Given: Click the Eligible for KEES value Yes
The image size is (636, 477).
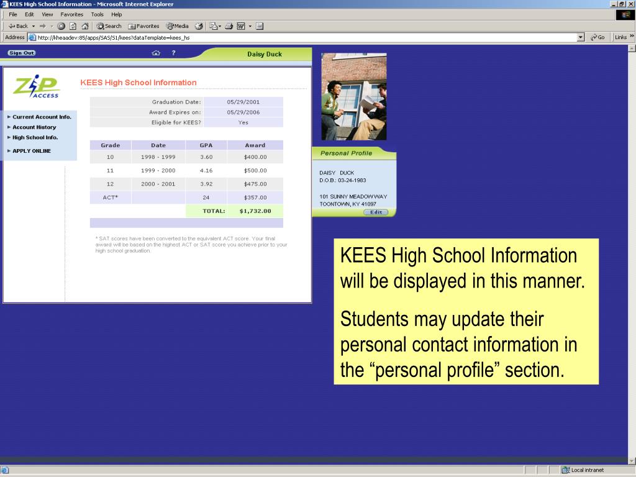Looking at the screenshot, I should pos(243,122).
